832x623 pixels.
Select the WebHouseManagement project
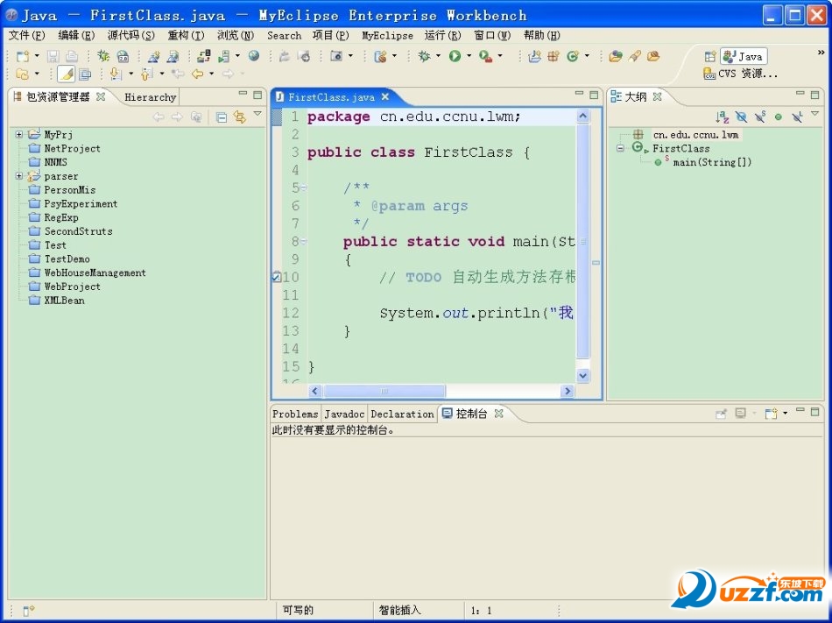(95, 273)
